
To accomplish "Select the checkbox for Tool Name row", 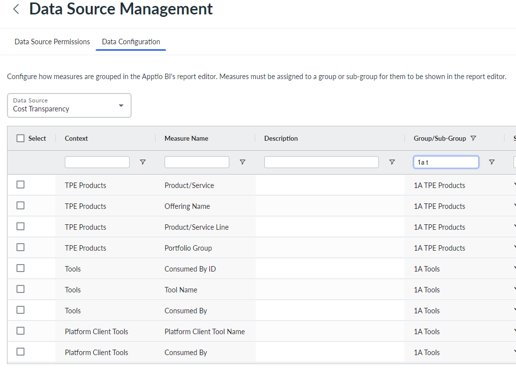I will (20, 289).
